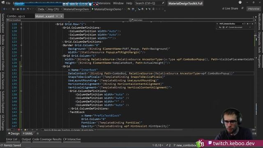The width and height of the screenshot is (263, 148).
Task: Open the Help menu
Action: coord(129,3)
